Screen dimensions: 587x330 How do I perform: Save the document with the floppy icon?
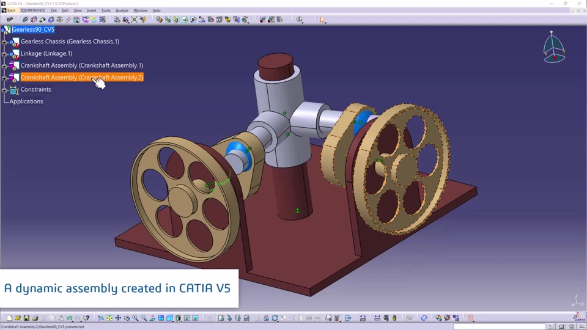(26, 318)
